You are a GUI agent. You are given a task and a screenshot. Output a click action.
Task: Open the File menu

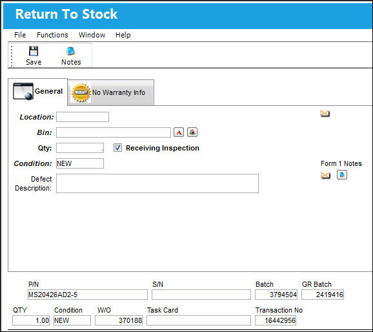coord(20,35)
